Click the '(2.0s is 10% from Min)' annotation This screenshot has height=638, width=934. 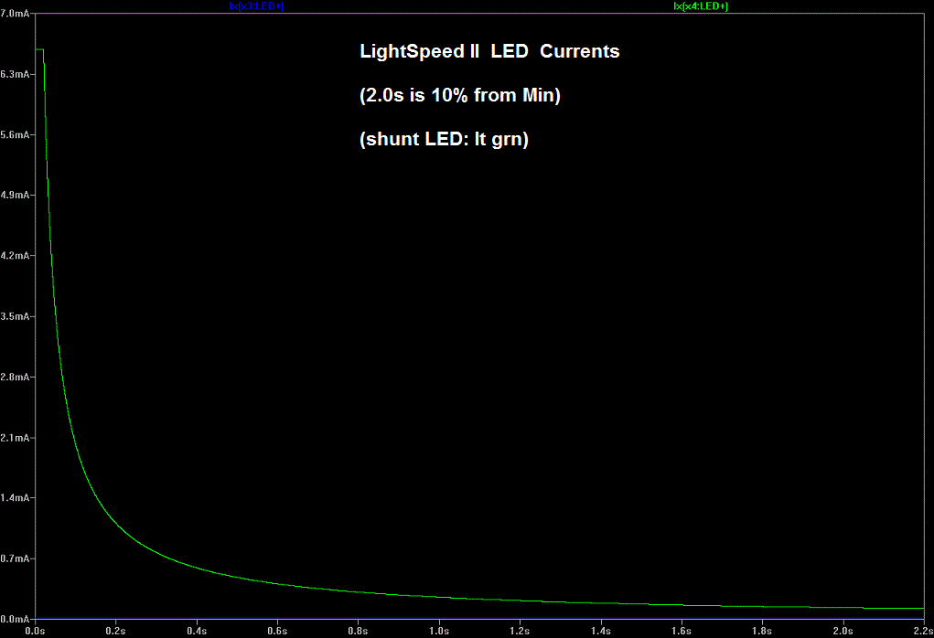pyautogui.click(x=460, y=95)
